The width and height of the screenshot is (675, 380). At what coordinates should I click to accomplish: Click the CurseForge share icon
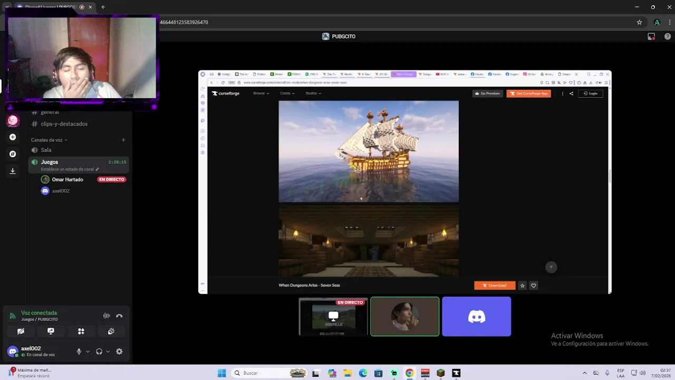pos(571,93)
